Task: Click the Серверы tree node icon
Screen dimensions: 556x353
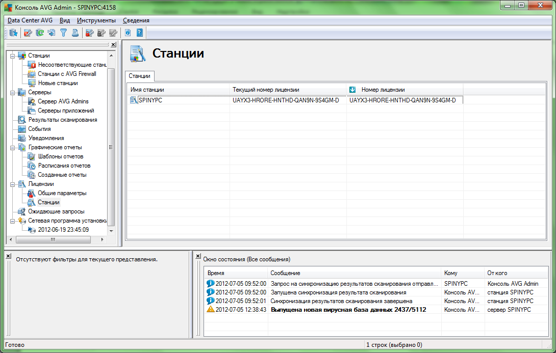Action: coord(22,92)
